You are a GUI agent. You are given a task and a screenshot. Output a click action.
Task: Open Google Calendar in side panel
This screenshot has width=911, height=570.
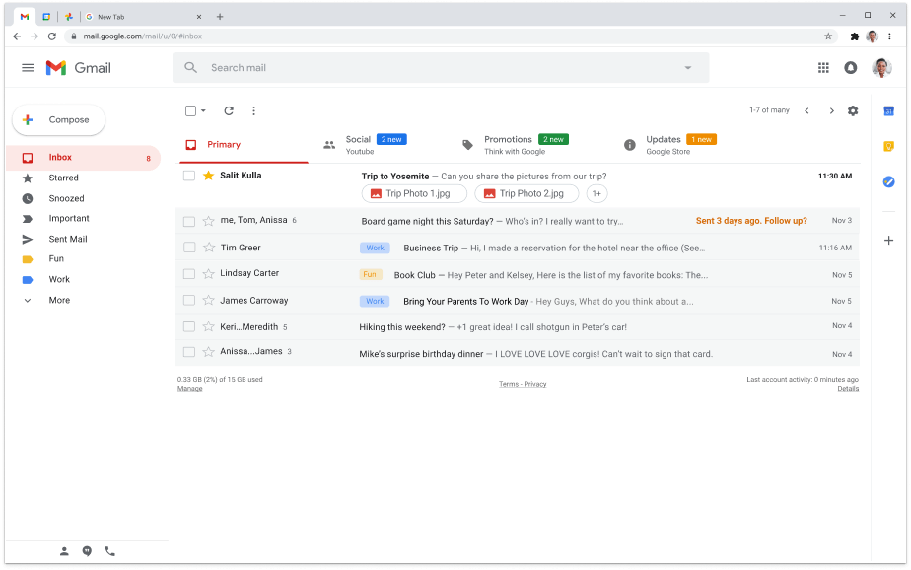coord(888,111)
